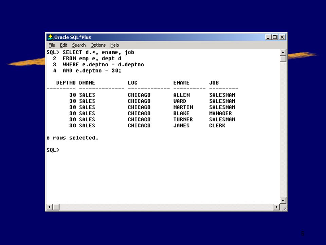326x245 pixels.
Task: Click SALESMAN in the ALLEN row
Action: tap(222, 95)
